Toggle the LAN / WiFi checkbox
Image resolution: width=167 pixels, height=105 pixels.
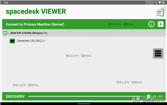(148, 96)
